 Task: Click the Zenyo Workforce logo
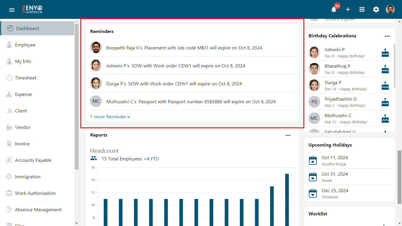click(32, 9)
